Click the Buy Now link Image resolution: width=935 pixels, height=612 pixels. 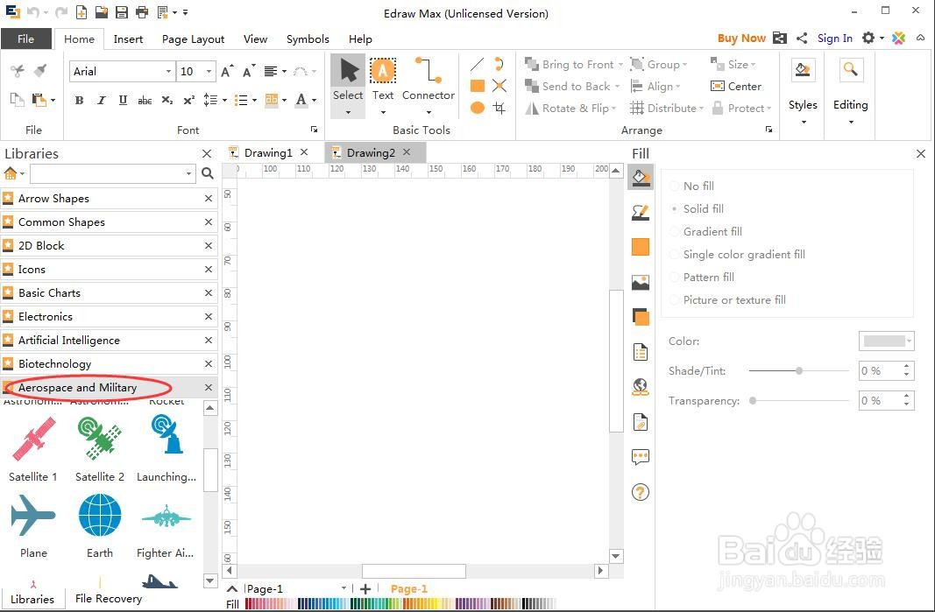pos(741,39)
